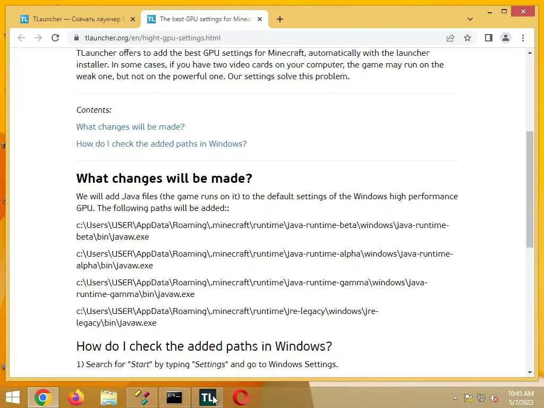544x408 pixels.
Task: Click the java-runtime-gamma path text
Action: tap(252, 288)
